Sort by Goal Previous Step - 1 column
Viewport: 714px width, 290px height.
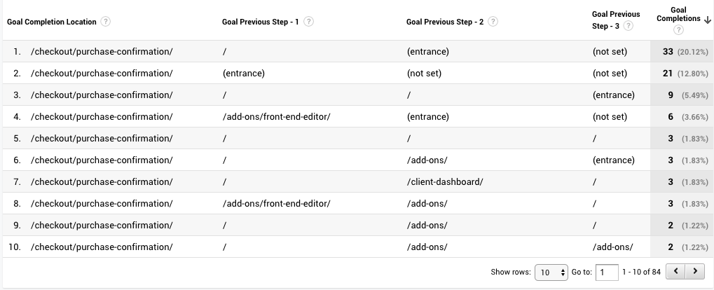tap(260, 22)
